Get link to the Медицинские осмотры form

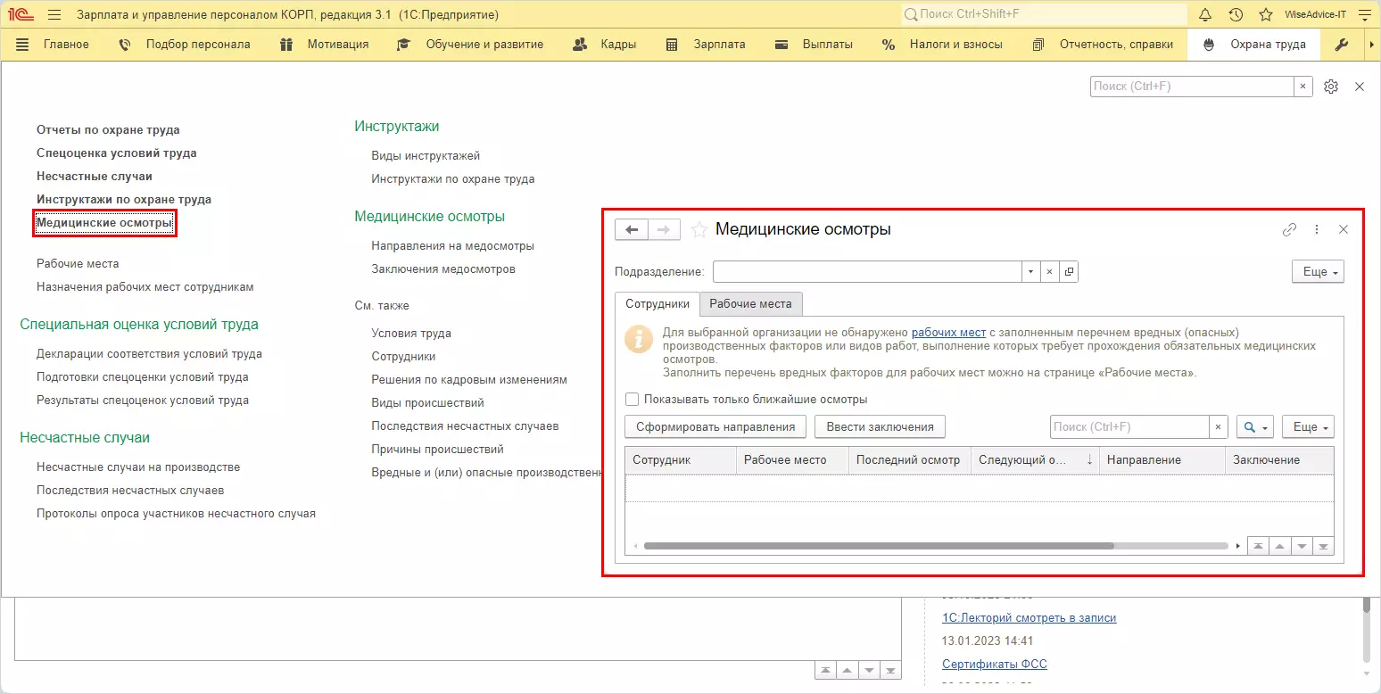click(x=1289, y=229)
